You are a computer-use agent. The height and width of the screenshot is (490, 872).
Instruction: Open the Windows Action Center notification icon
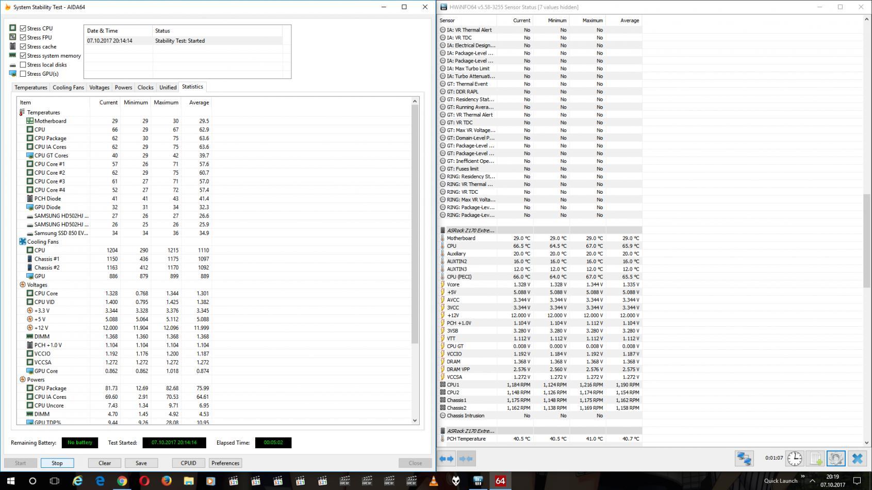click(857, 481)
